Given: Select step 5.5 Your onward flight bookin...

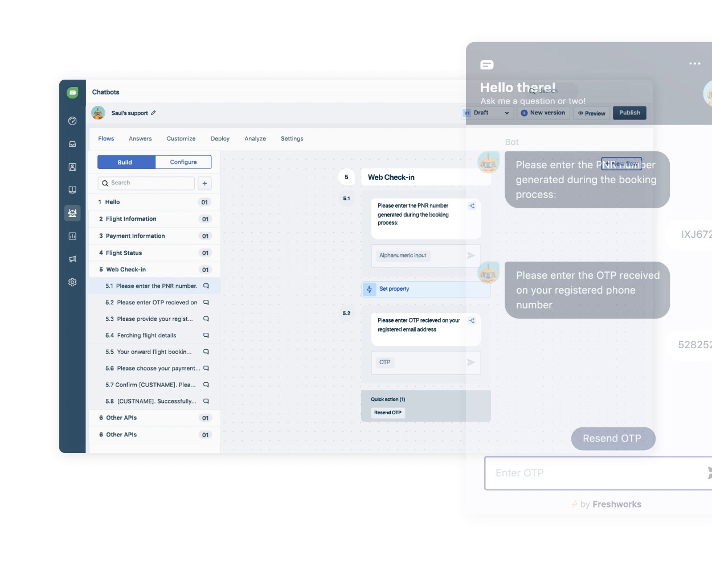Looking at the screenshot, I should point(154,352).
